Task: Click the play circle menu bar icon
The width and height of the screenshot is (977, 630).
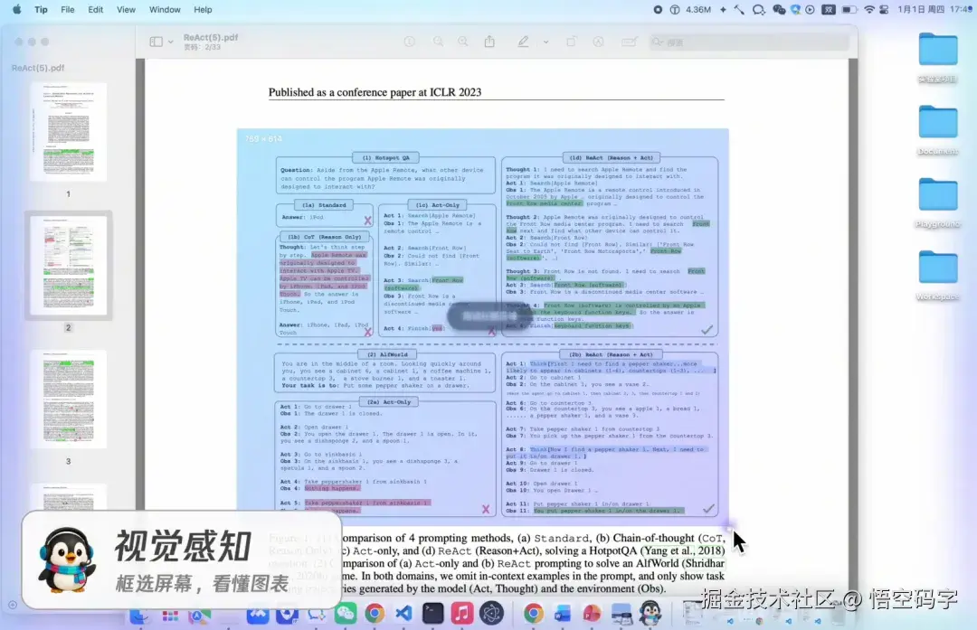Action: click(x=810, y=9)
